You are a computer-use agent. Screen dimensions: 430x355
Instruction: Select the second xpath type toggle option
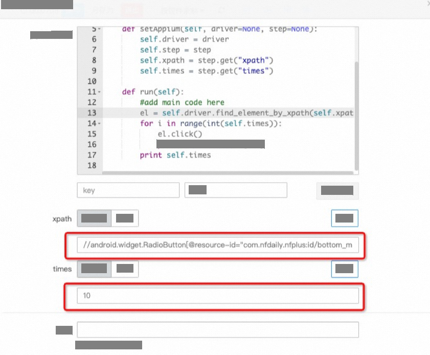[x=125, y=218]
